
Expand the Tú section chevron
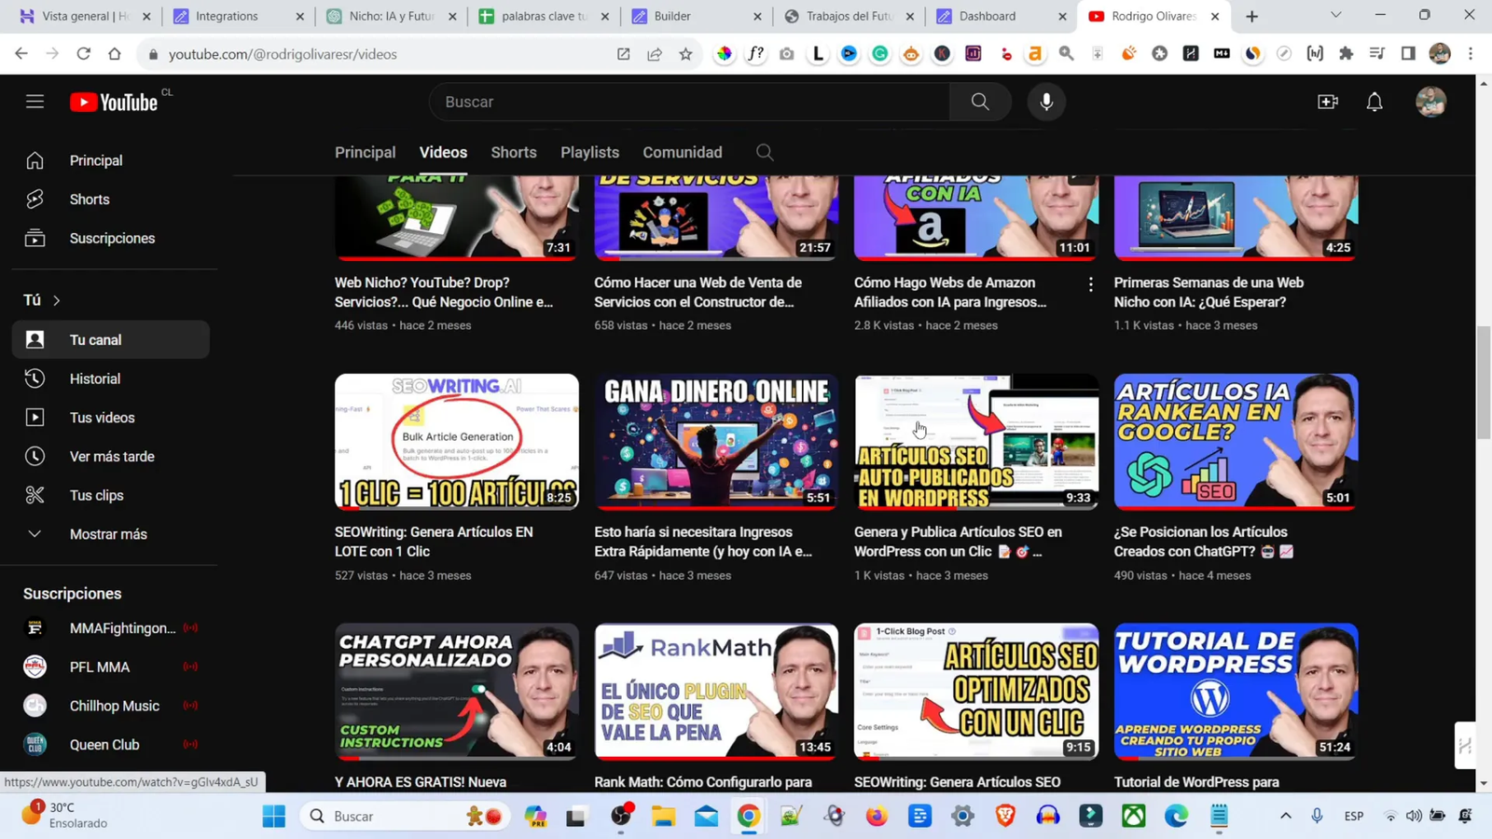point(57,300)
